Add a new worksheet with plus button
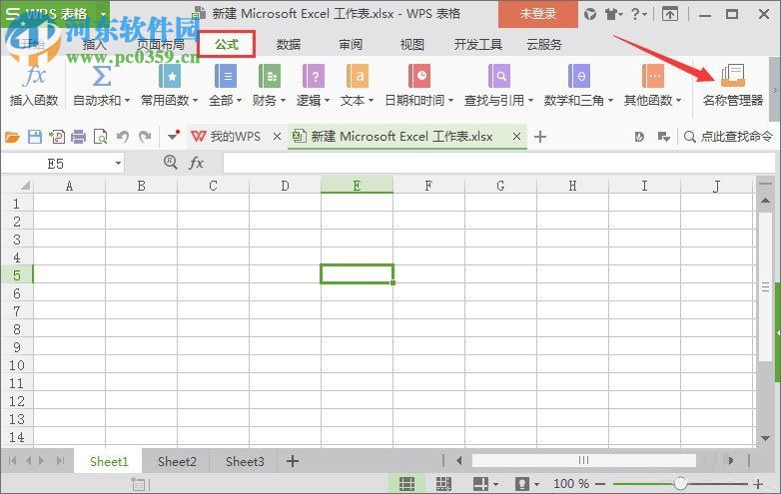 [293, 461]
